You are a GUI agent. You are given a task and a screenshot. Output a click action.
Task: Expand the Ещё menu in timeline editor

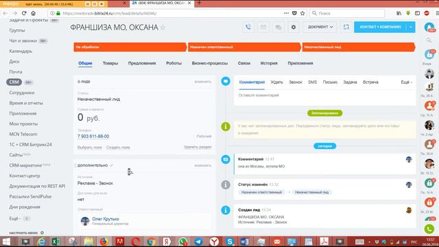tap(406, 82)
